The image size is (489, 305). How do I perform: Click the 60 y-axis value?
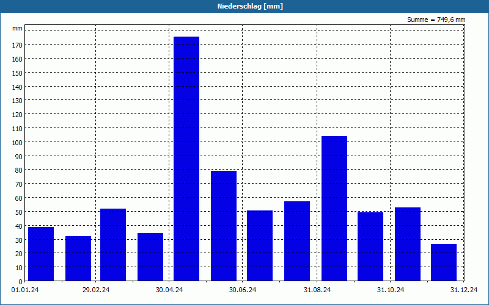click(x=19, y=198)
